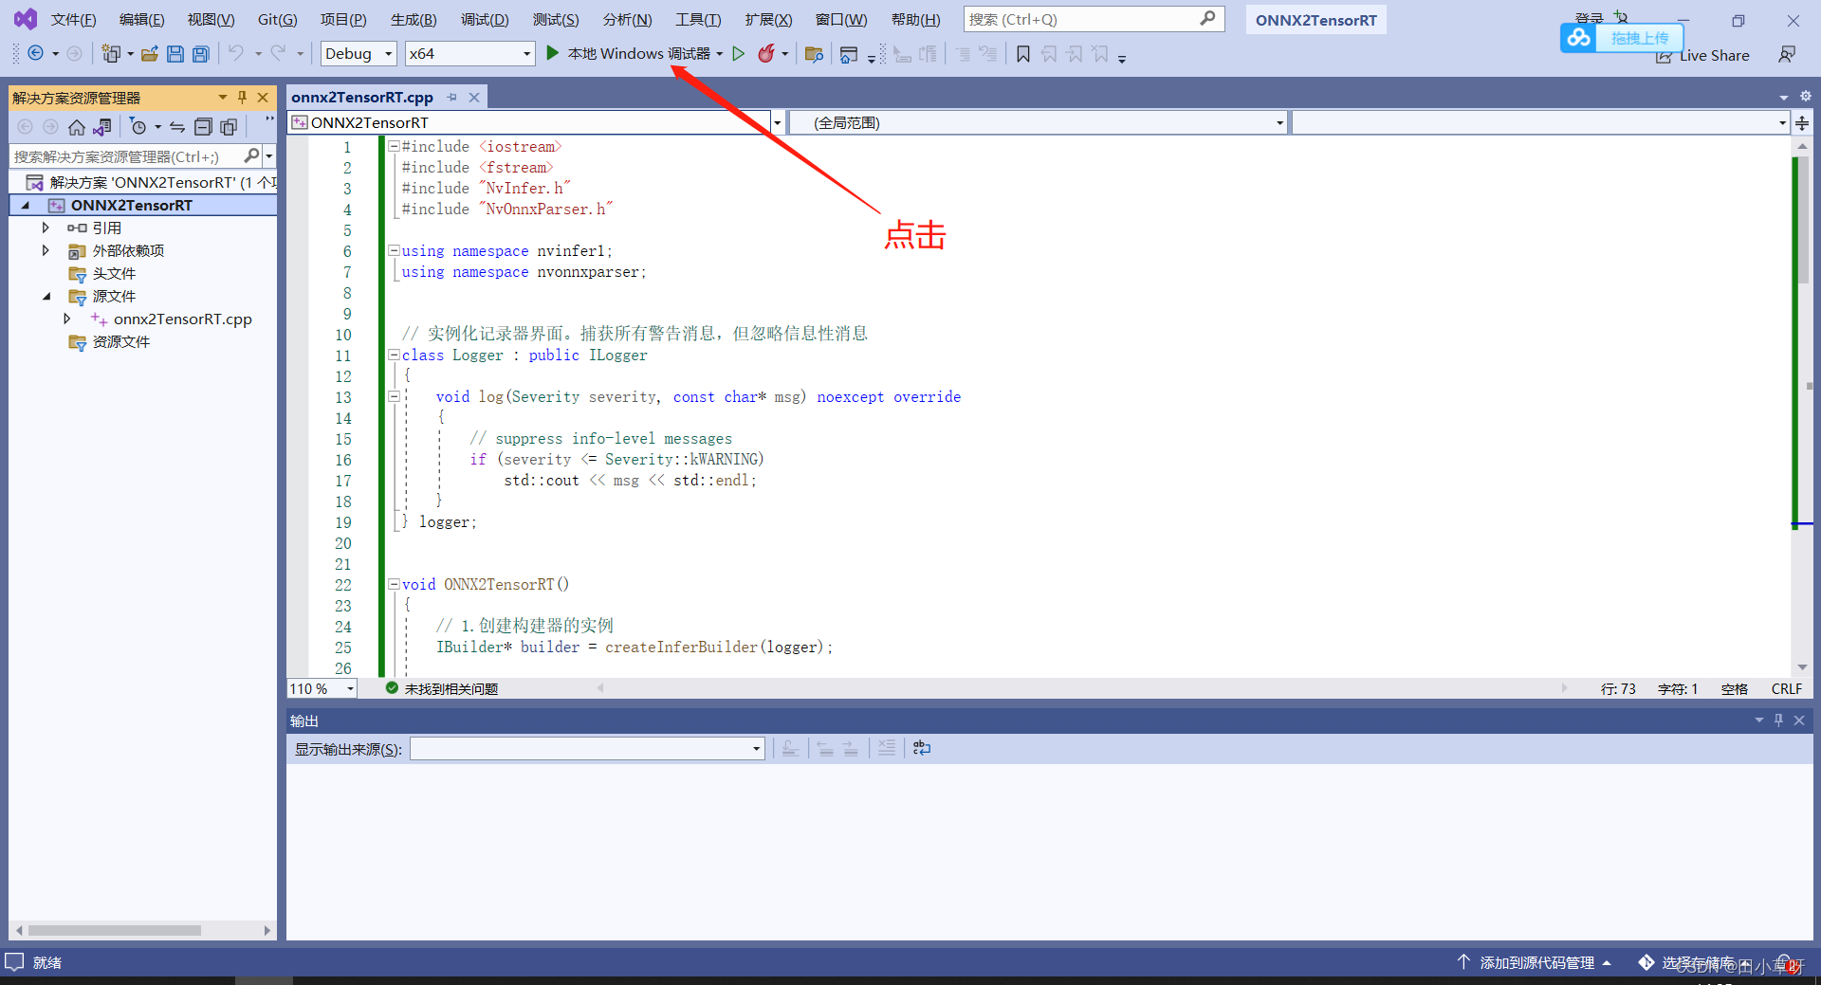Collapse All icon in Solution Explorer

pyautogui.click(x=203, y=127)
